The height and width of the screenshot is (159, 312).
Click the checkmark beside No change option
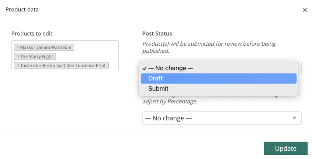tap(144, 68)
